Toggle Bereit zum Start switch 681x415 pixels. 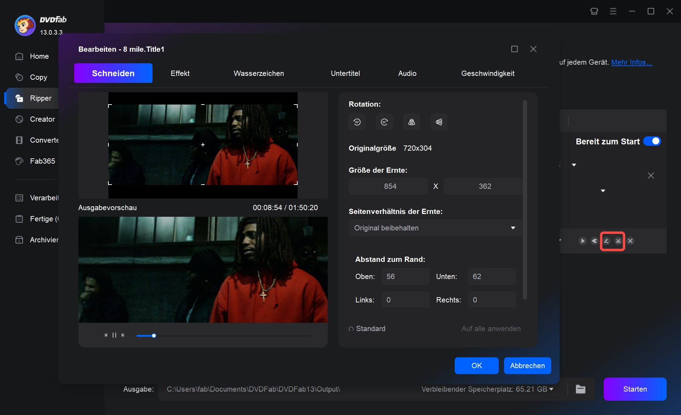tap(652, 141)
